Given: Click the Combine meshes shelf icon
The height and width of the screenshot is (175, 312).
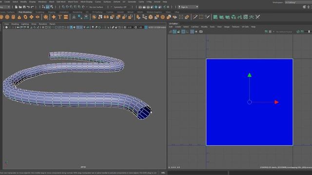Looking at the screenshot, I should coord(94,17).
